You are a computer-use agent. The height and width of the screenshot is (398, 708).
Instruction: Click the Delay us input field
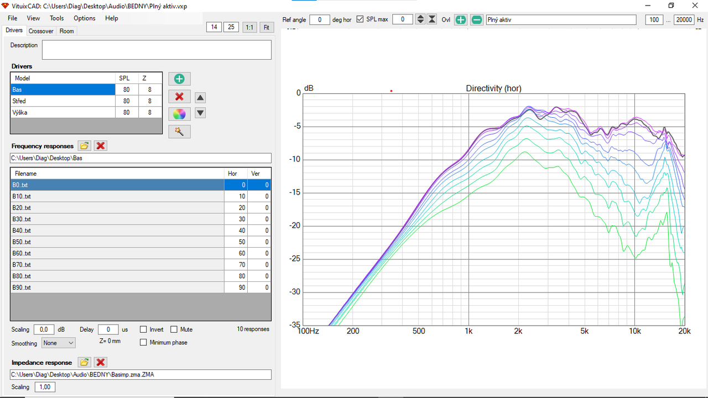tap(108, 329)
